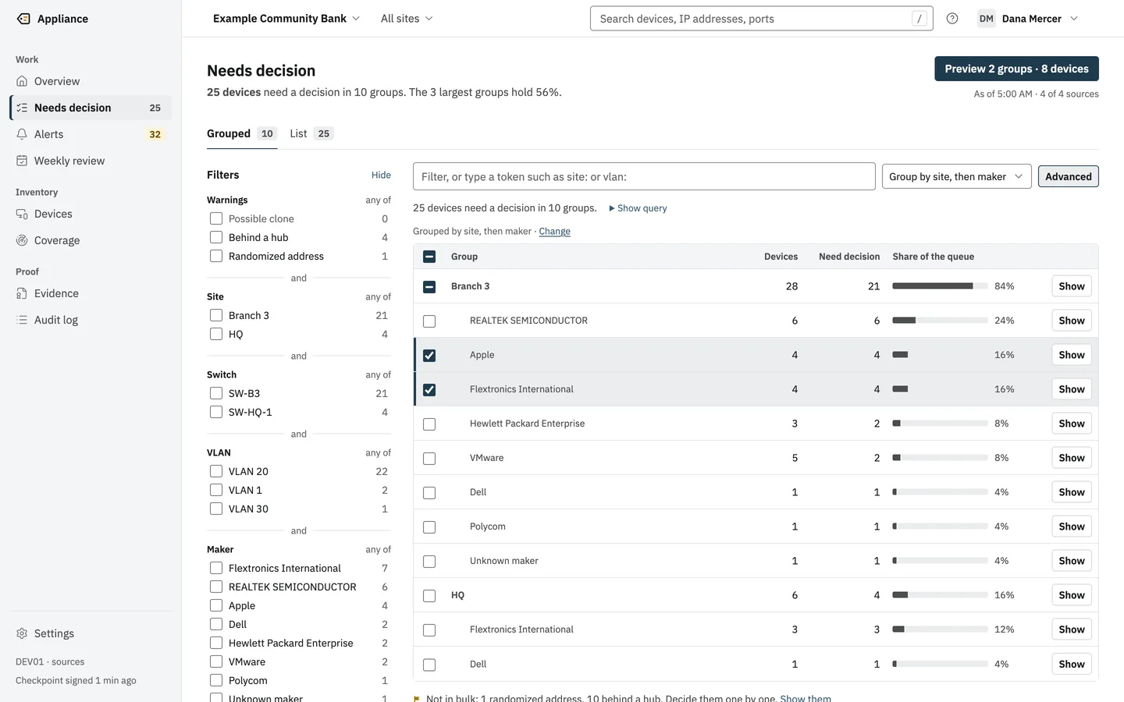Check the VLAN 20 filter

(x=216, y=471)
